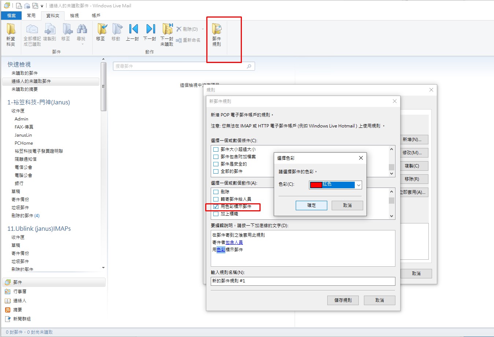Switch to the 檢視 (View) ribbon tab
This screenshot has height=337, width=494.
tap(74, 16)
